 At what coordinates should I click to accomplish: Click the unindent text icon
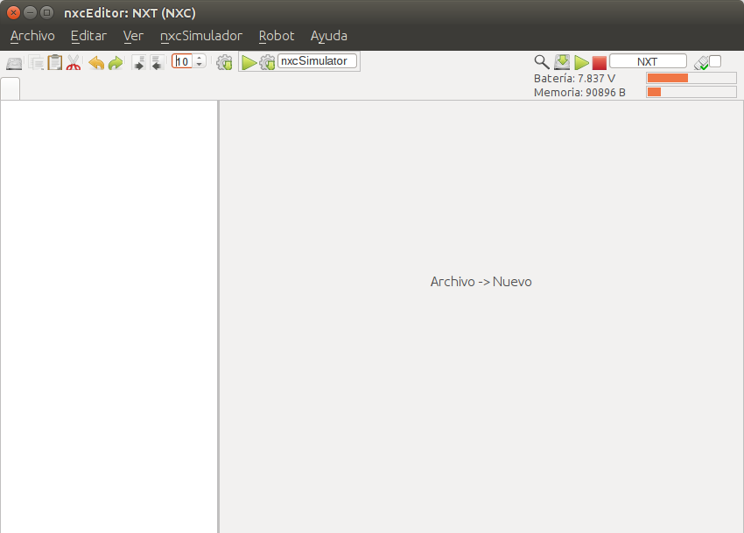point(157,62)
